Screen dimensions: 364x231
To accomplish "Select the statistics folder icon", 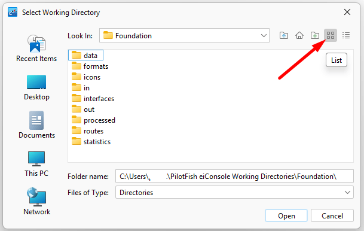I will (76, 141).
